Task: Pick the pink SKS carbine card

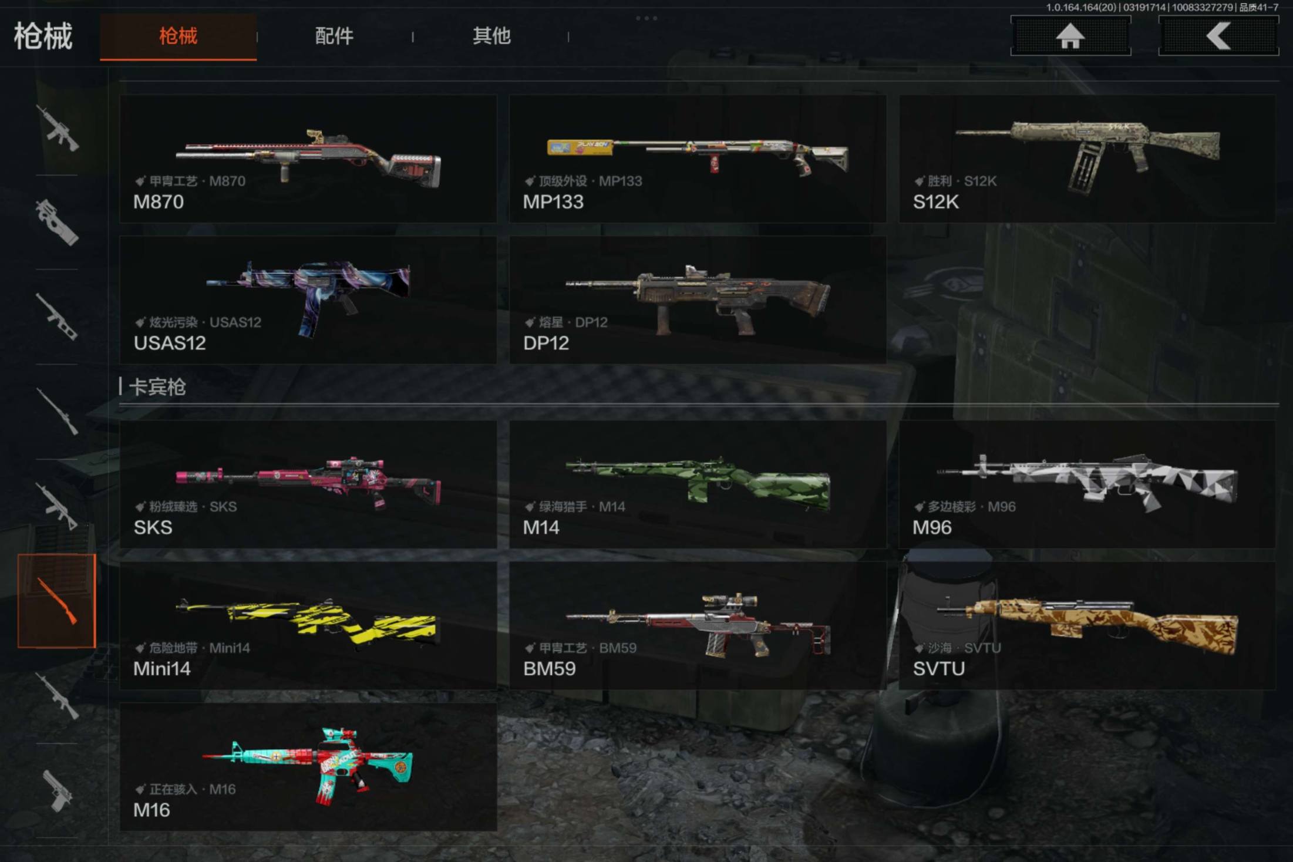Action: coord(308,484)
